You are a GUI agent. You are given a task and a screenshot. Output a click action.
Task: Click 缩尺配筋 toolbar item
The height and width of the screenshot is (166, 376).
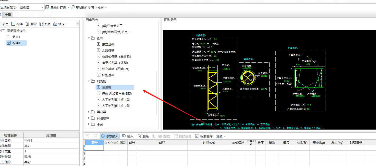click(x=161, y=136)
